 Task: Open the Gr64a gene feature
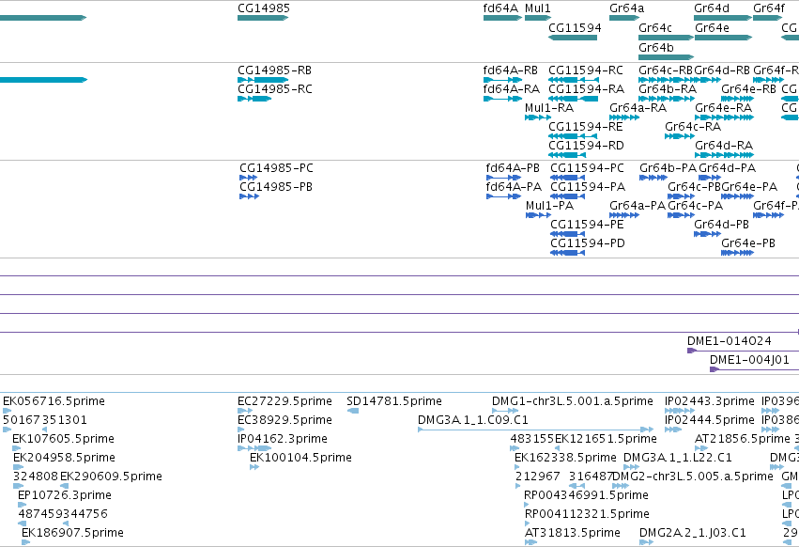(x=624, y=18)
